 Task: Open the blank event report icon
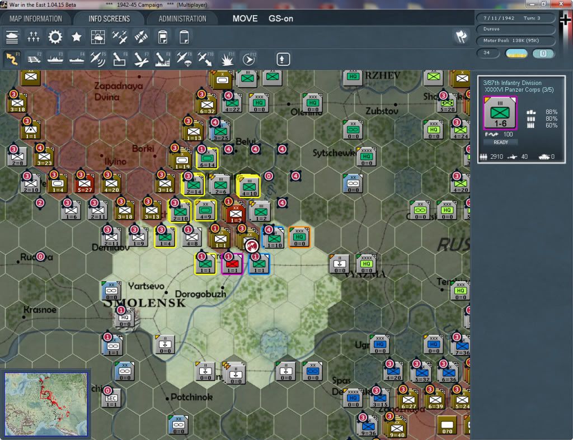click(x=184, y=37)
